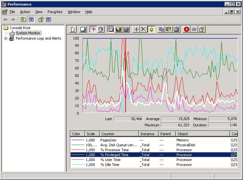Viewport: 243px width, 180px height.
Task: Click the New Counter Set icon
Action: (x=73, y=29)
